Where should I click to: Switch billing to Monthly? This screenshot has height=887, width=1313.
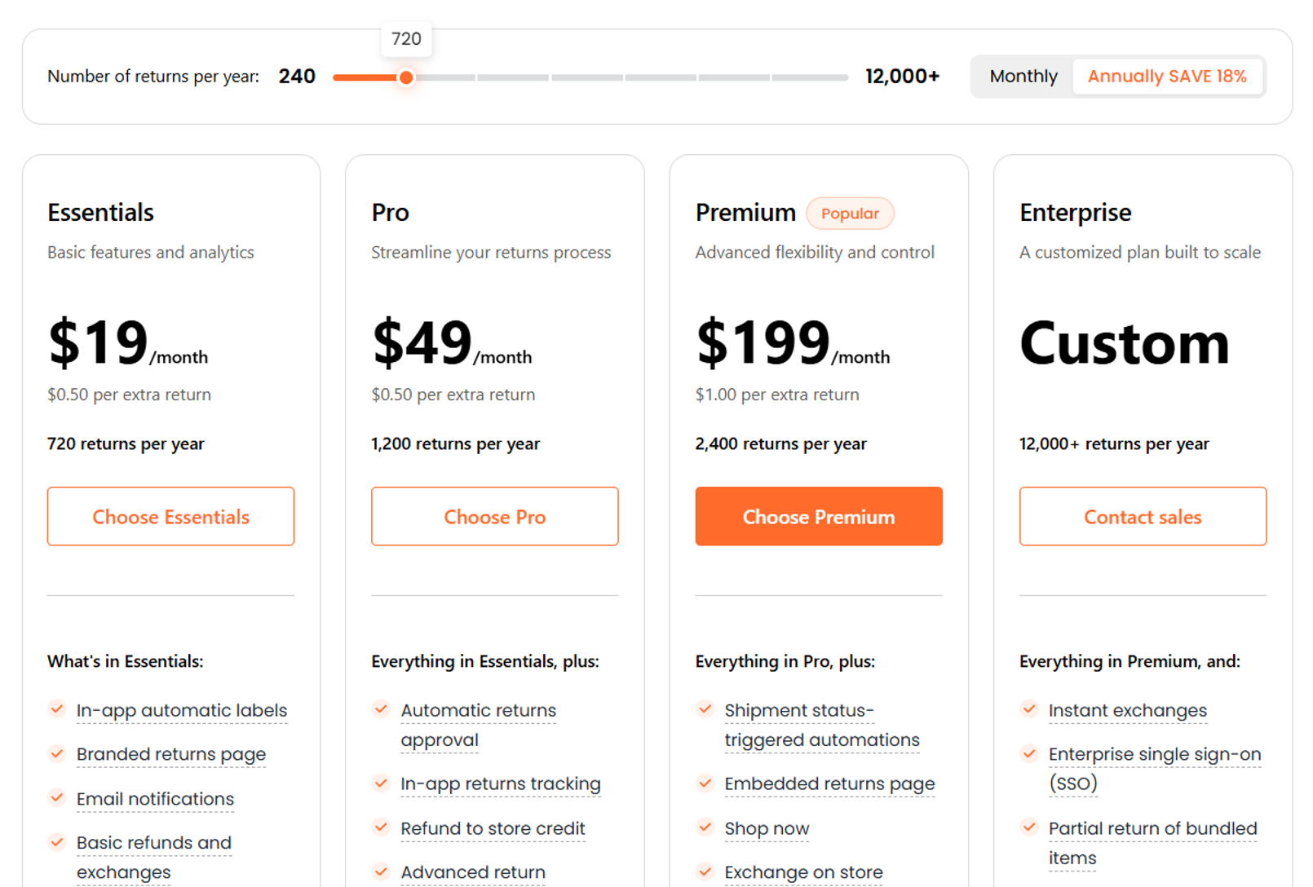pos(1023,76)
